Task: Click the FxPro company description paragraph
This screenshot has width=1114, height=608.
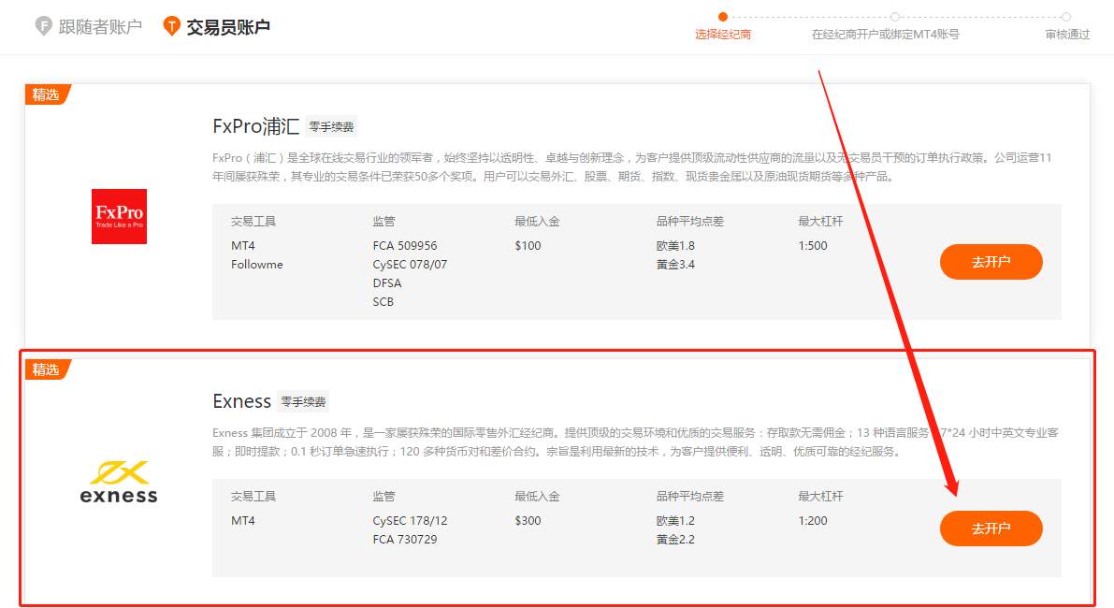Action: [631, 166]
